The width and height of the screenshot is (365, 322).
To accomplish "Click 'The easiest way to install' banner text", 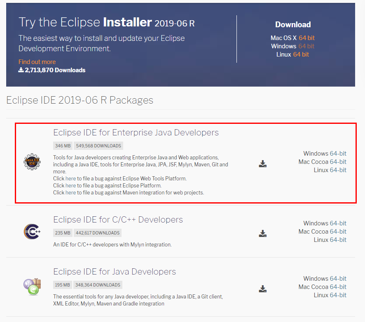I will coord(101,43).
